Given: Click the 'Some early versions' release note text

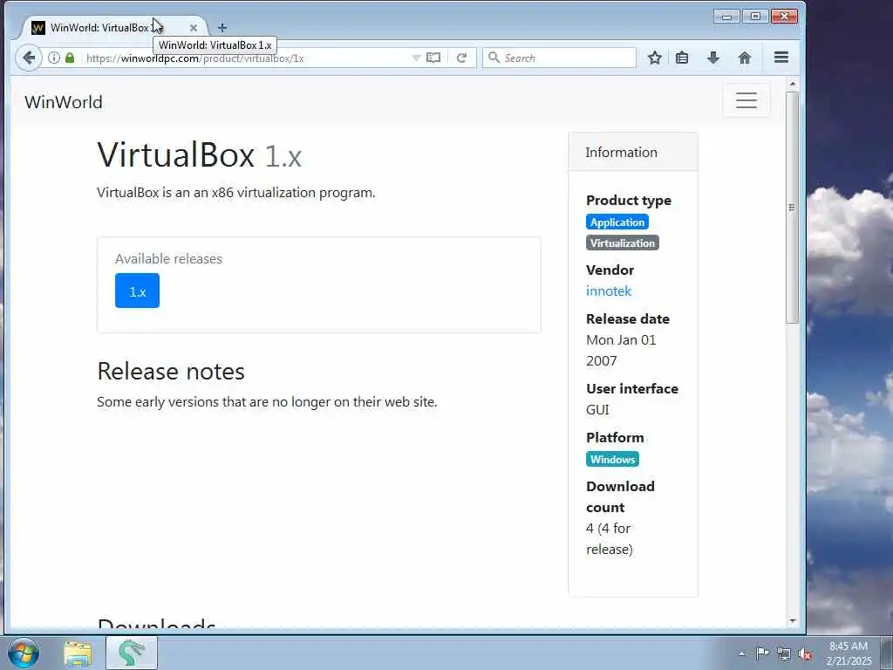Looking at the screenshot, I should pyautogui.click(x=267, y=401).
